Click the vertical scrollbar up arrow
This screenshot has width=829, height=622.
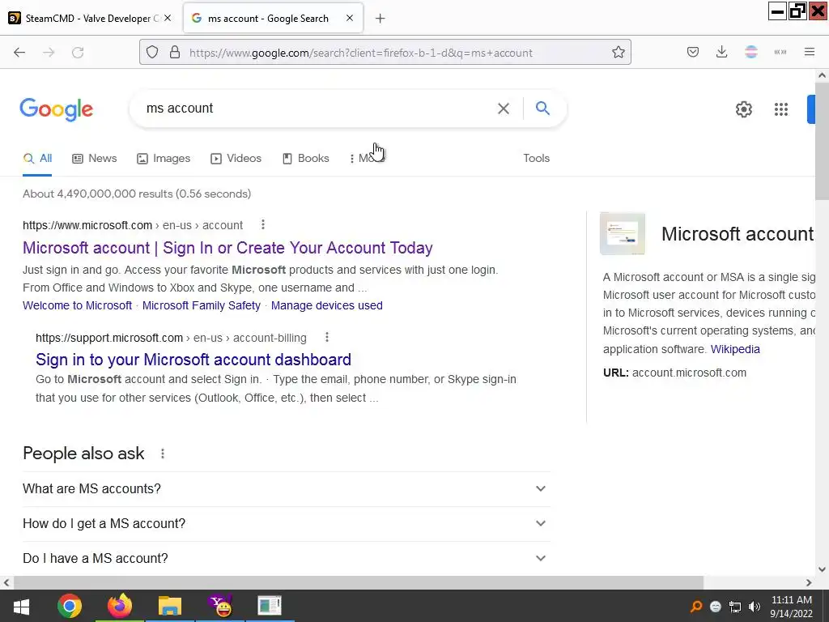pos(822,75)
